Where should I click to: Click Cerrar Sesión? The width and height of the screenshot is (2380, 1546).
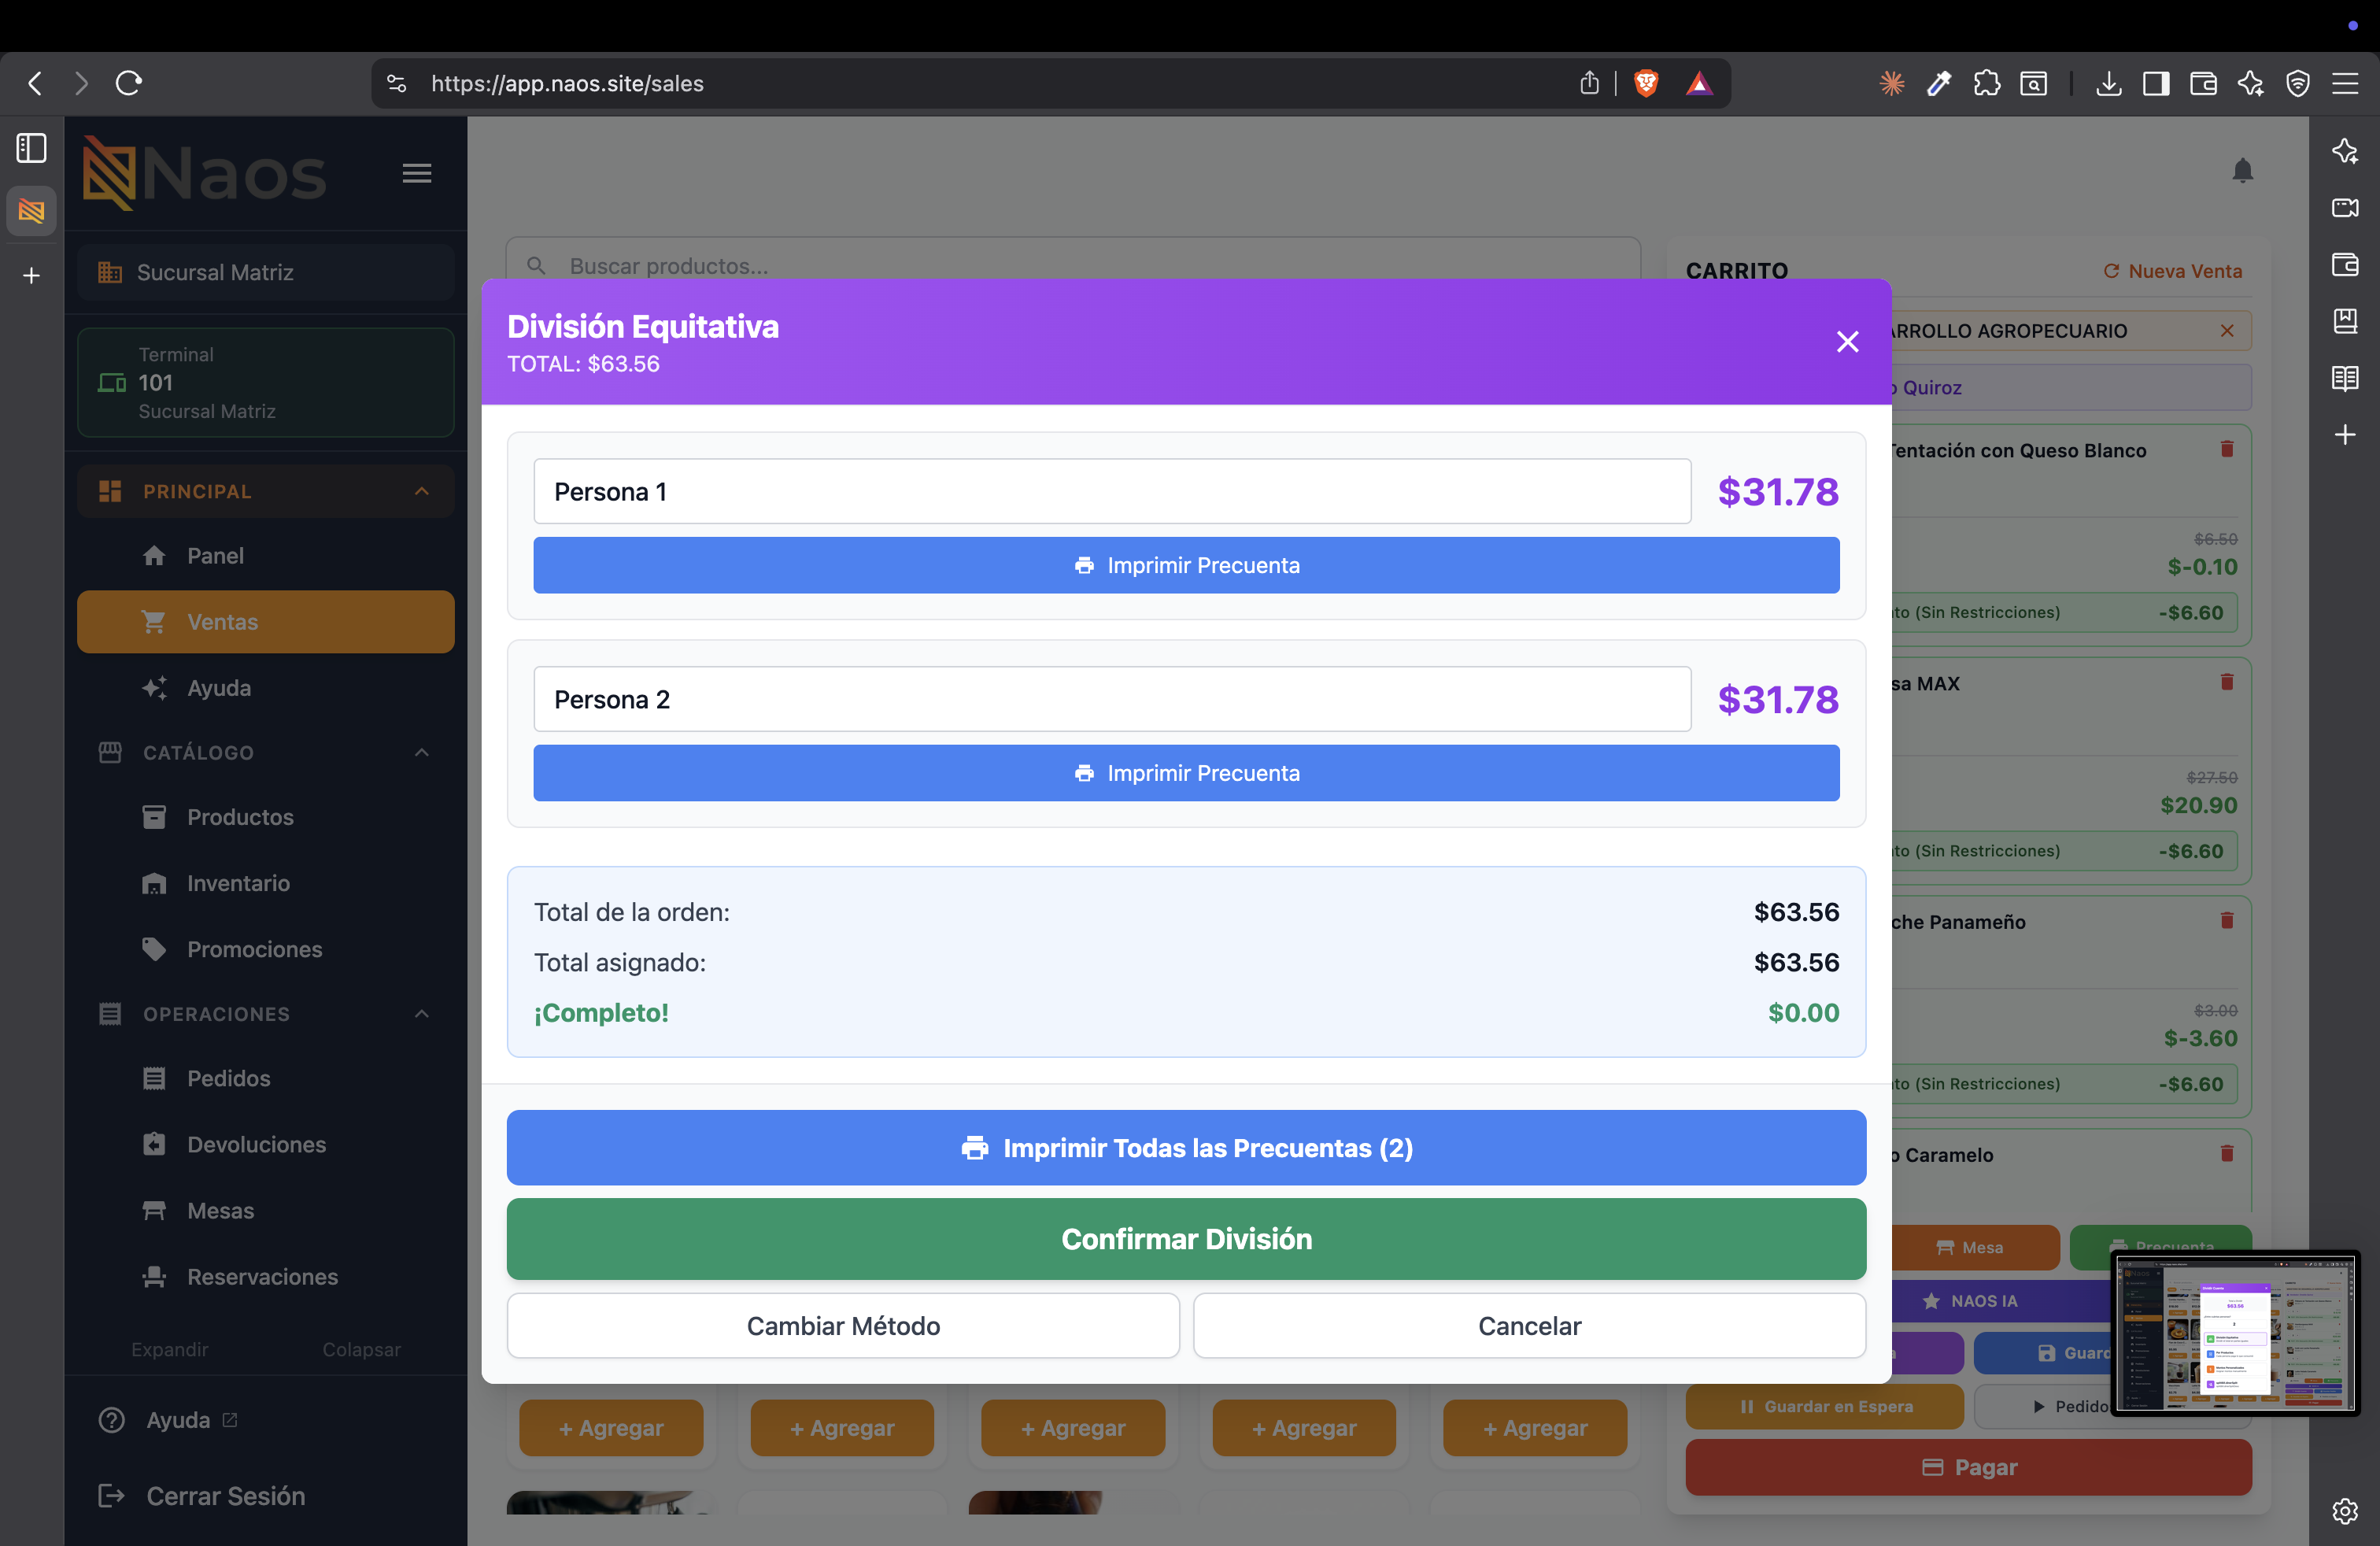tap(201, 1496)
